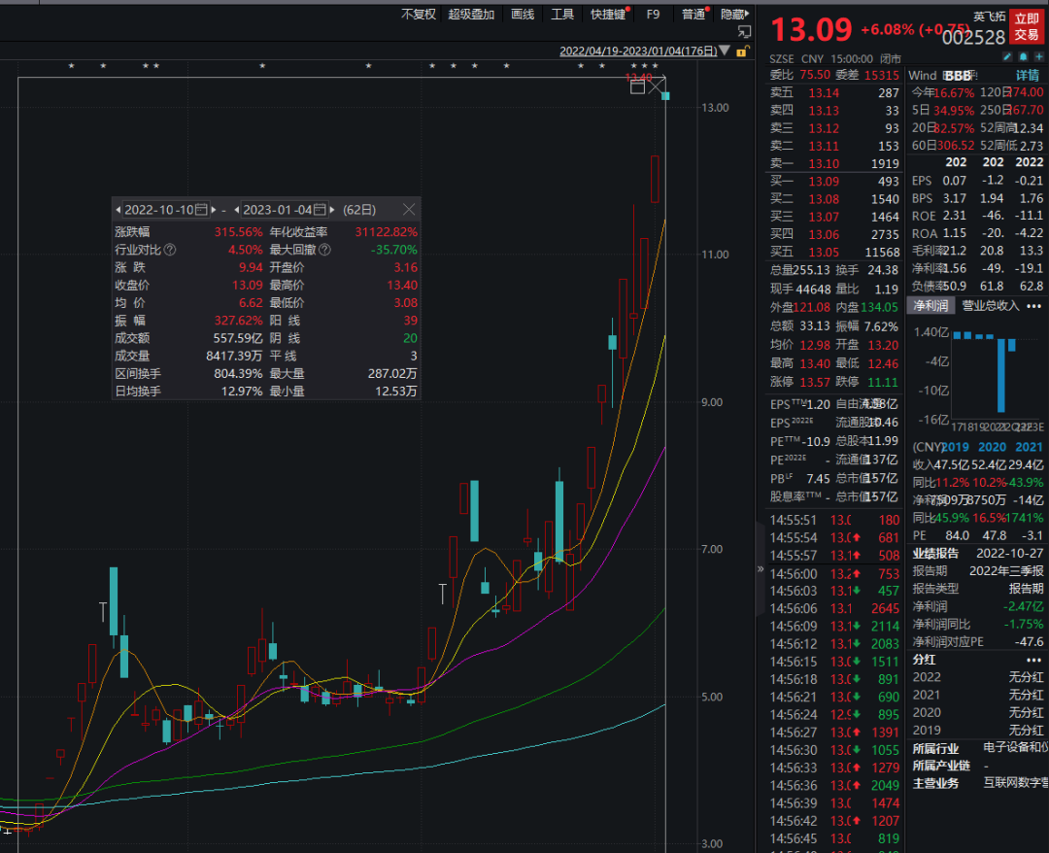Collapse the right panel with » handle

tap(760, 569)
